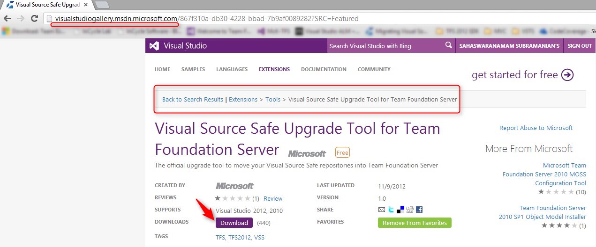The image size is (596, 247).
Task: Click the Tools breadcrumb link
Action: click(273, 99)
